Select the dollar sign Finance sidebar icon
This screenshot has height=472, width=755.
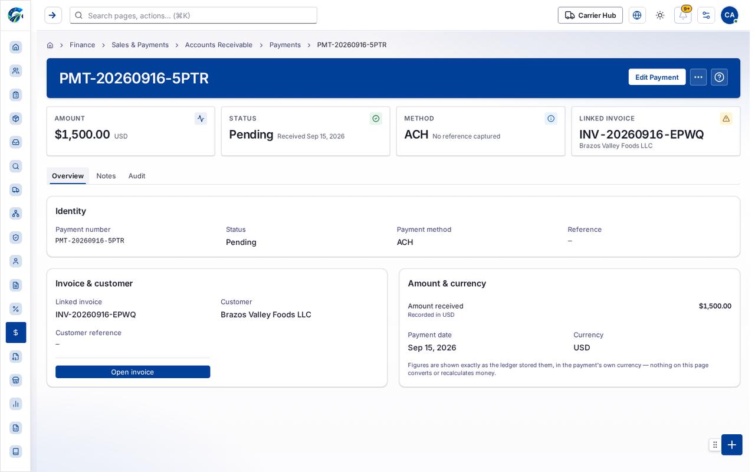16,333
